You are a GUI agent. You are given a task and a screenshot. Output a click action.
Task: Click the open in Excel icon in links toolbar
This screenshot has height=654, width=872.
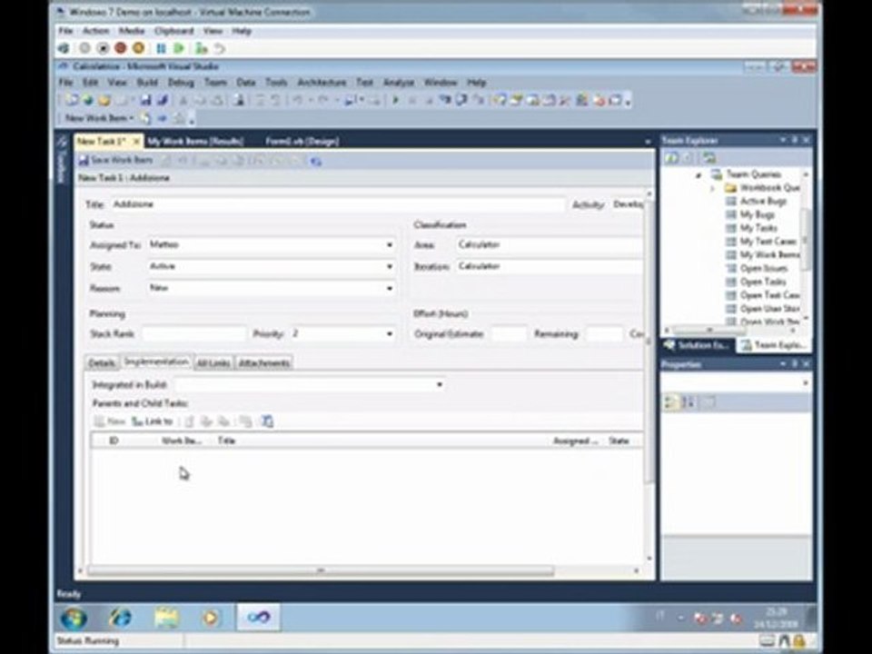coord(267,421)
